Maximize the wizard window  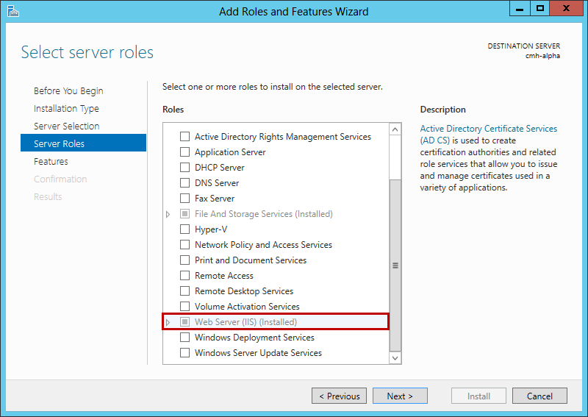[x=540, y=9]
